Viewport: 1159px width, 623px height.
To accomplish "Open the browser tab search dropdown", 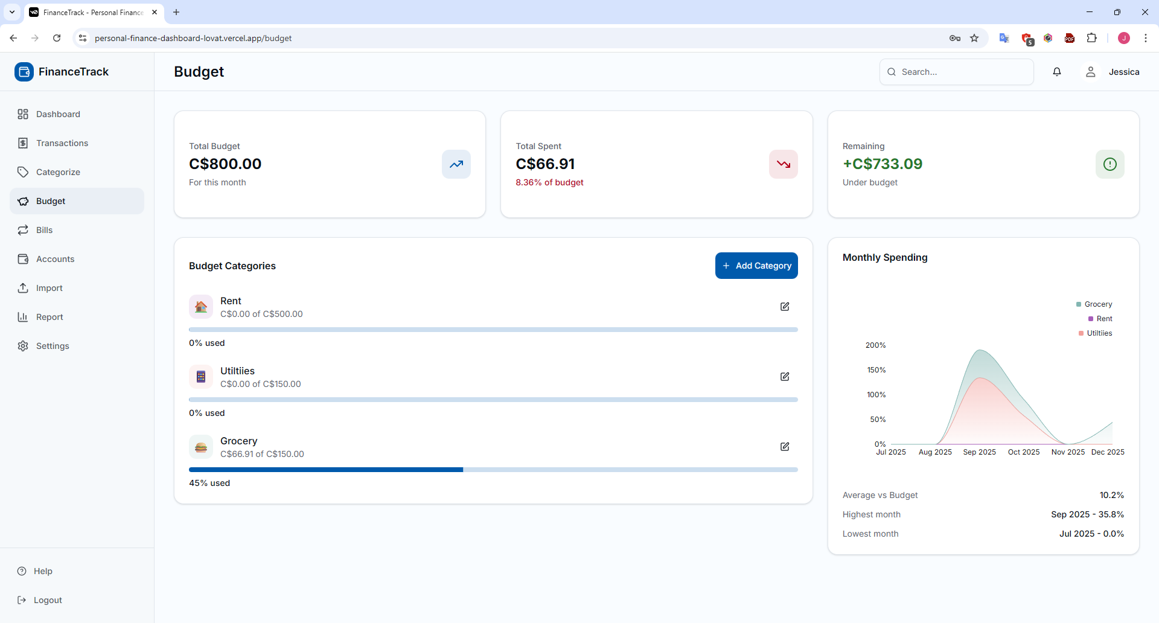I will (x=12, y=12).
